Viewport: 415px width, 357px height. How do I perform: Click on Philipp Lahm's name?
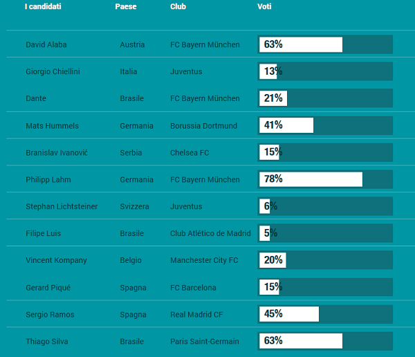click(48, 180)
